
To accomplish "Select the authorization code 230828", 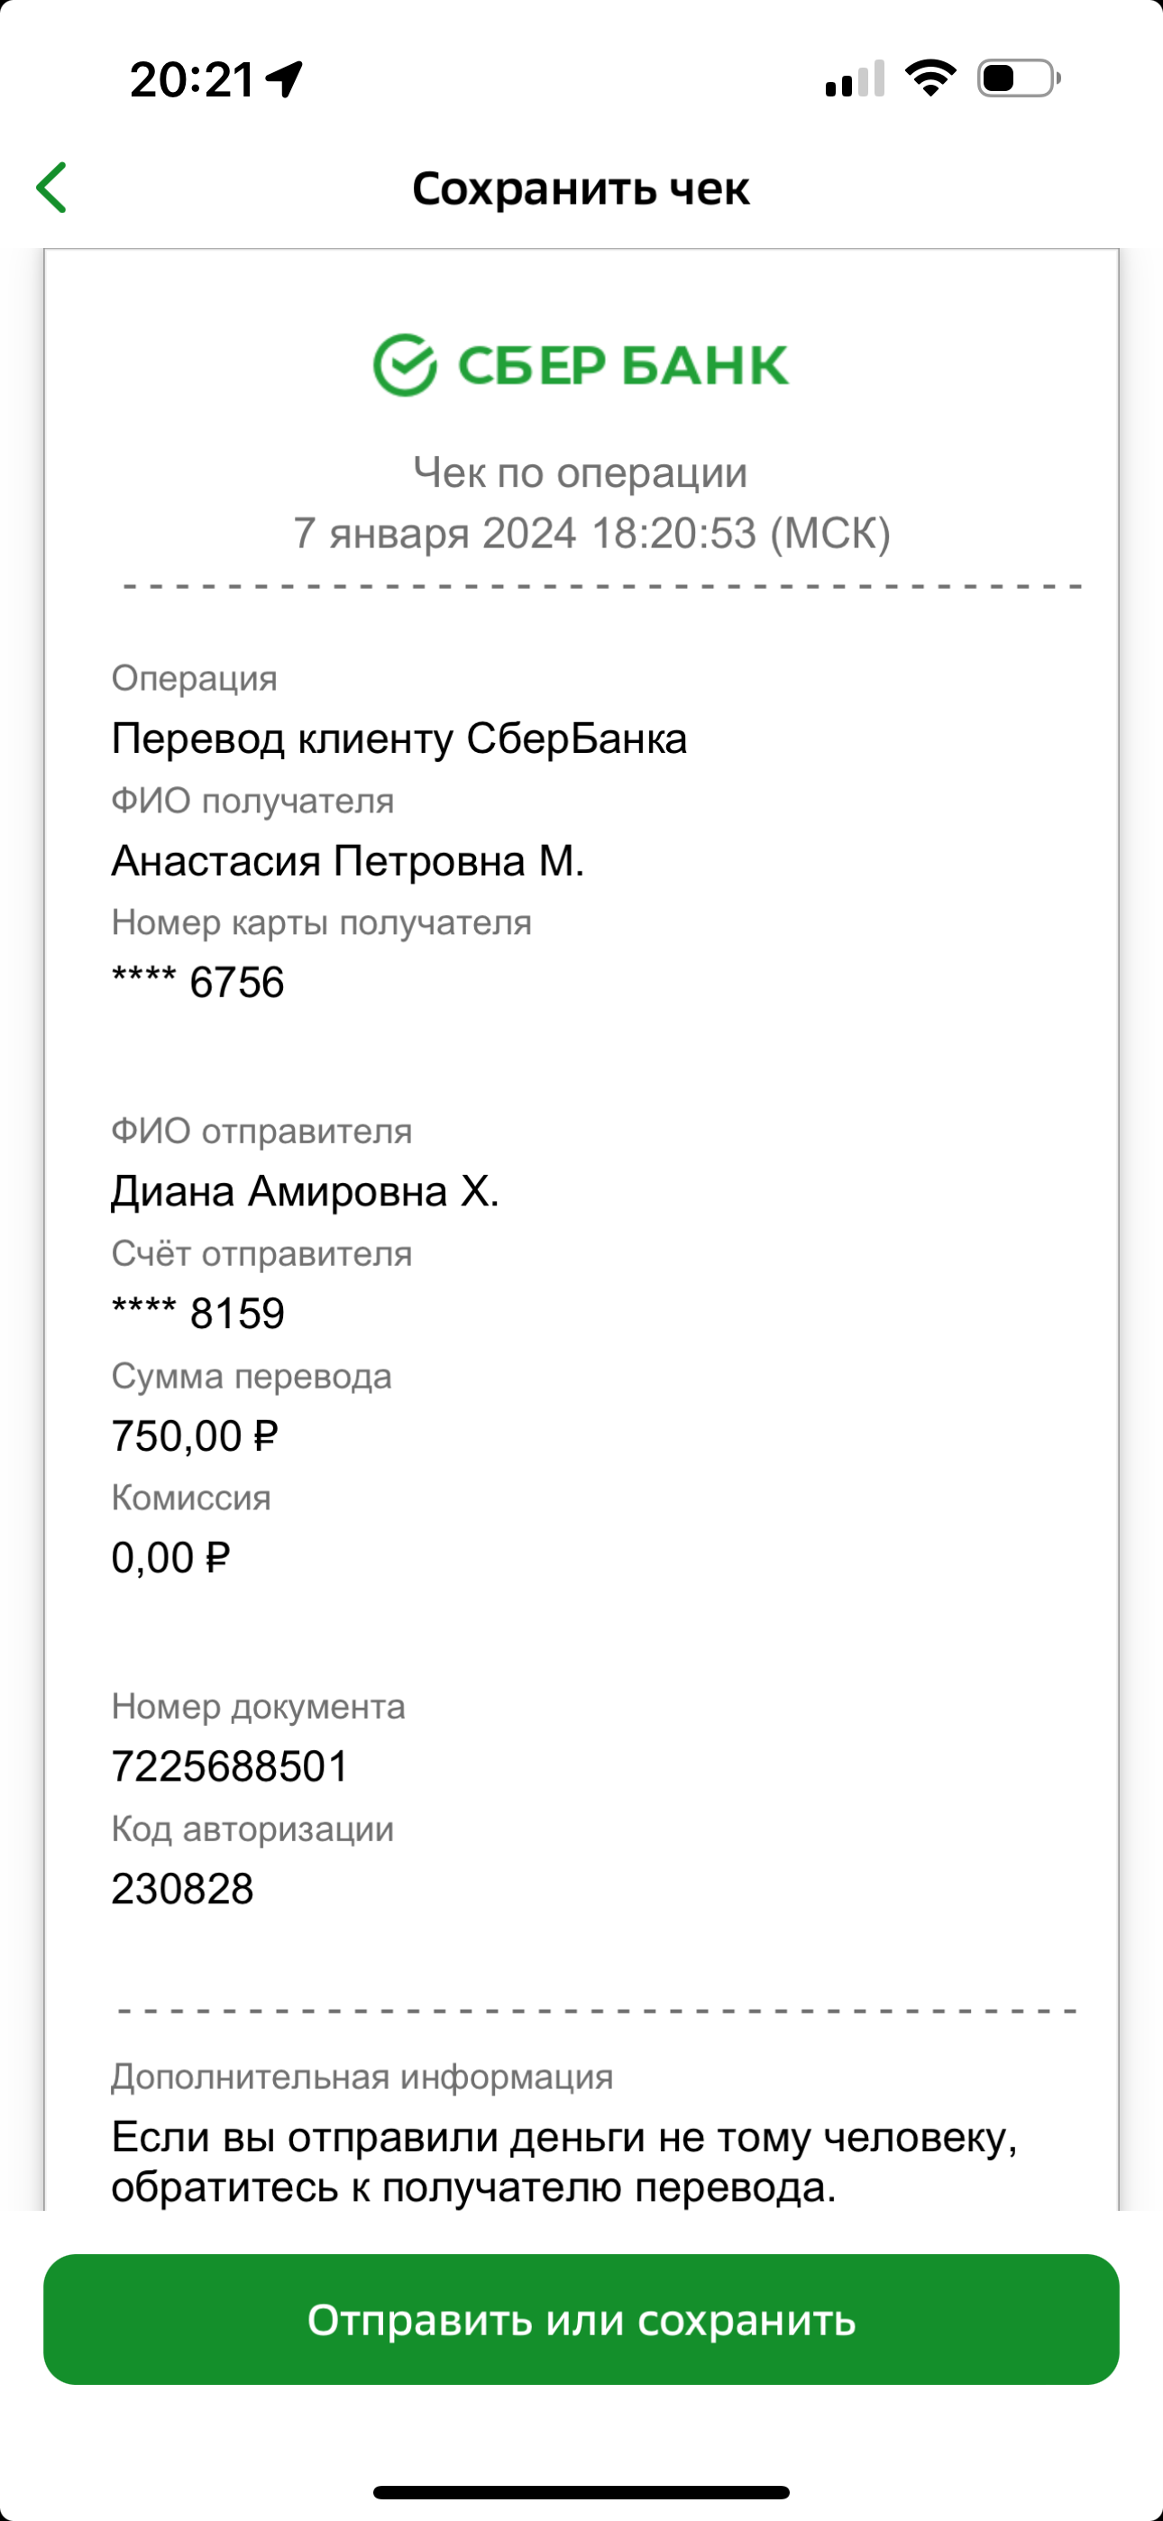I will (x=182, y=1889).
